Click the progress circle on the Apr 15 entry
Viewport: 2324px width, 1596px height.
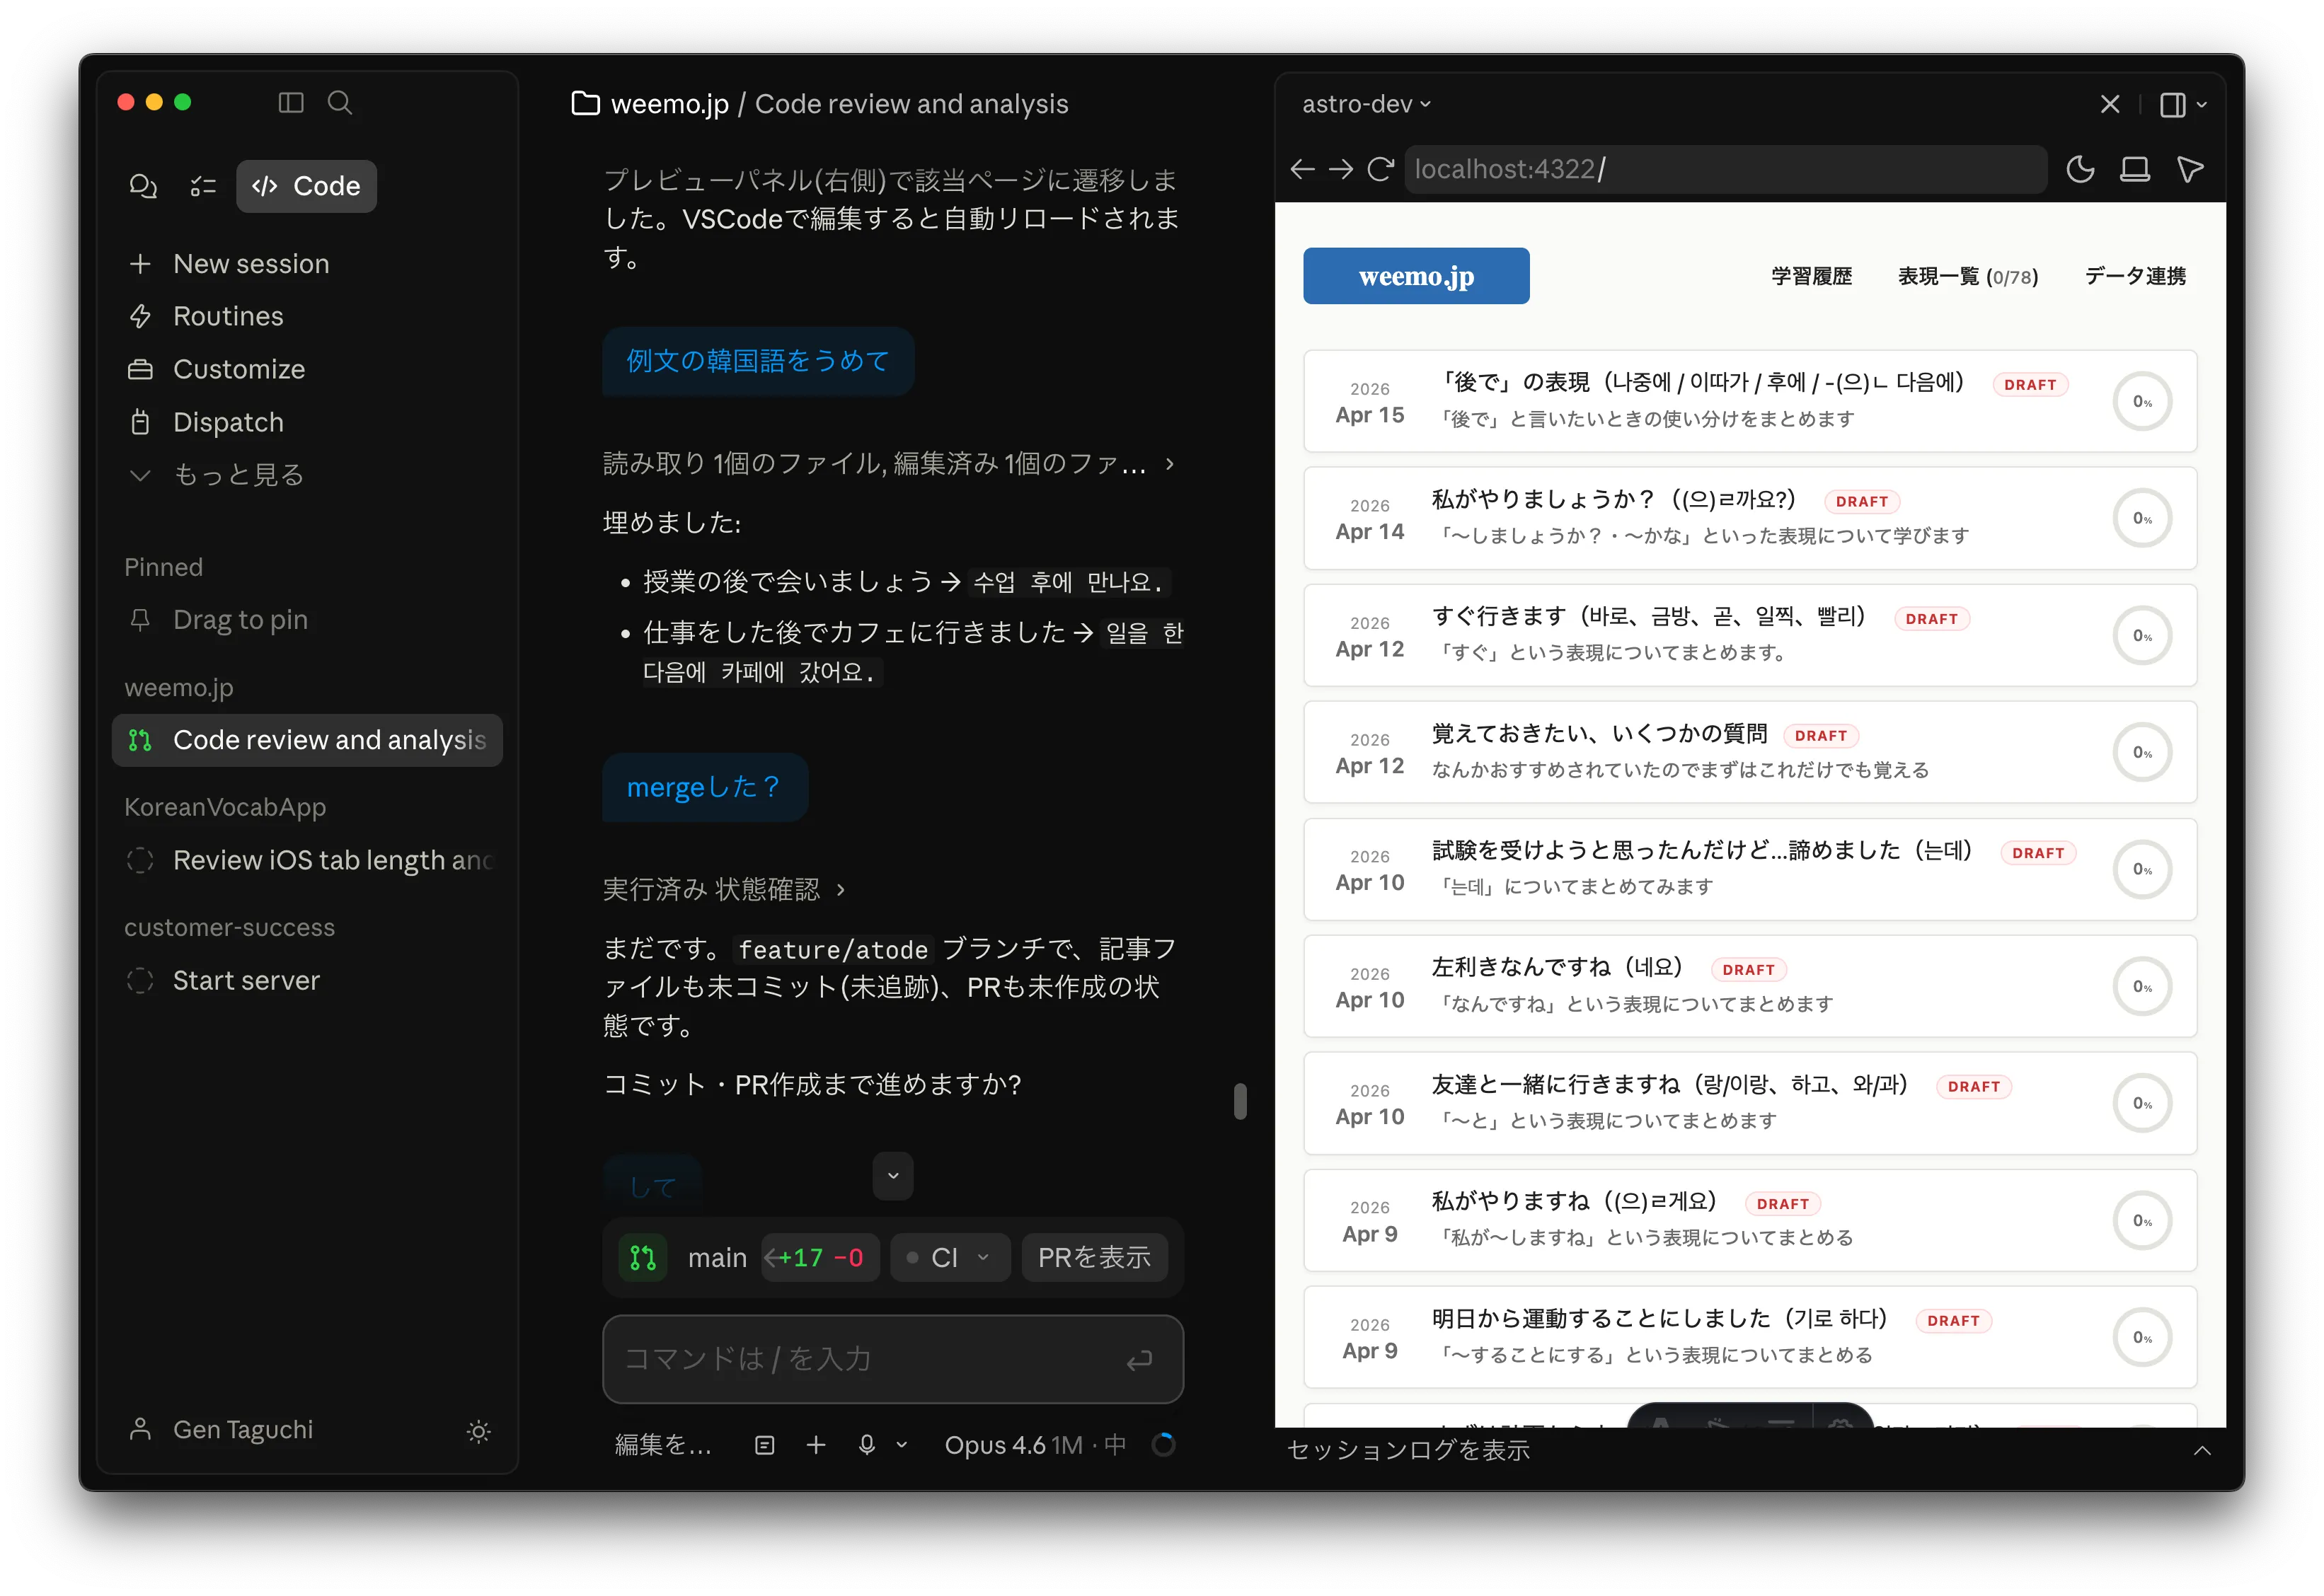(x=2143, y=401)
